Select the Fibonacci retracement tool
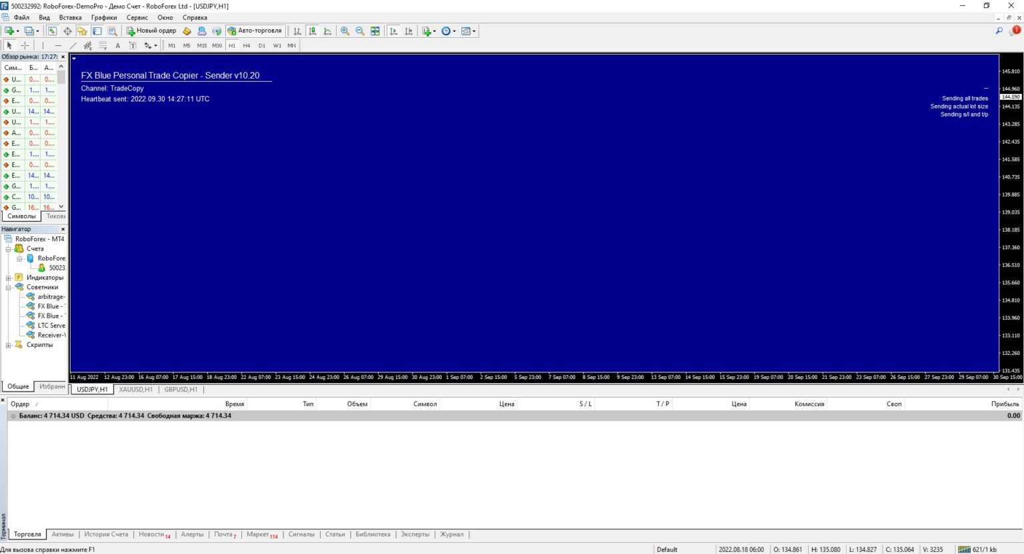The width and height of the screenshot is (1024, 554). tap(87, 45)
